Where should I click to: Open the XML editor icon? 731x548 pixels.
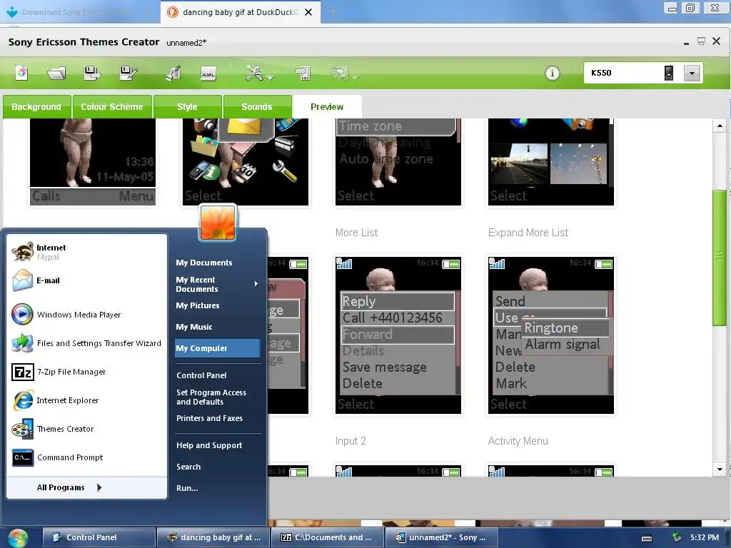pos(208,73)
